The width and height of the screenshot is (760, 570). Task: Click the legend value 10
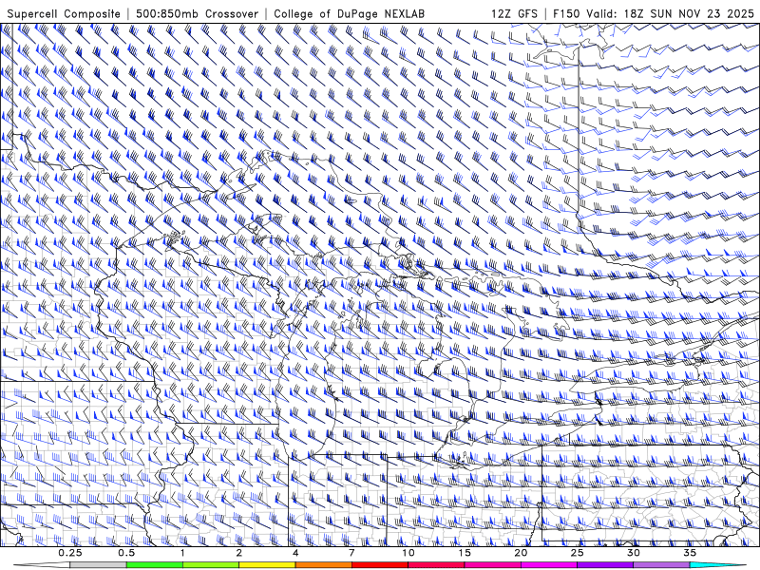click(x=408, y=553)
